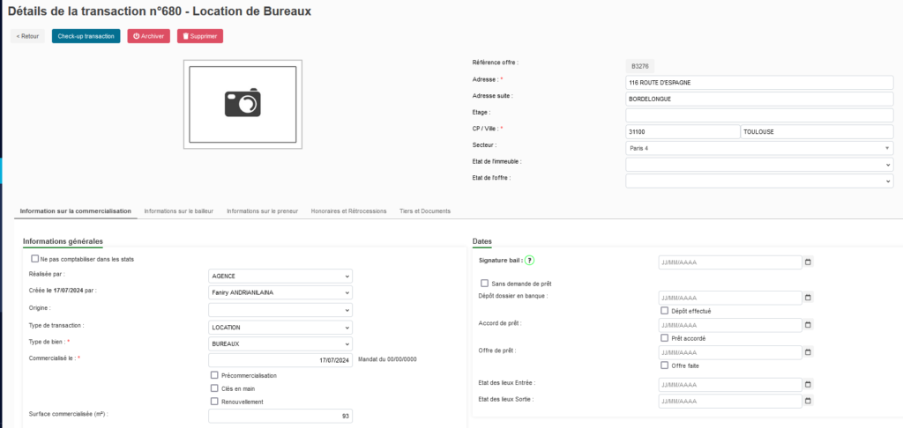Open the Honoraires et Rétrocessions tab
This screenshot has height=428, width=903.
pos(348,211)
